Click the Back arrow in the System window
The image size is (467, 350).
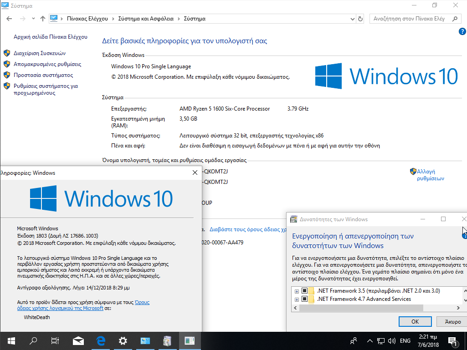(9, 19)
